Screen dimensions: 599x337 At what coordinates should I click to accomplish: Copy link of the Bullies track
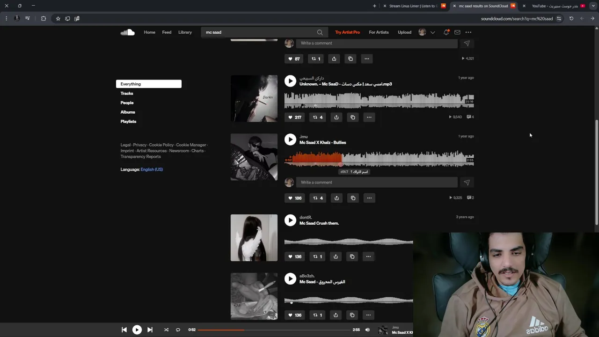(353, 198)
